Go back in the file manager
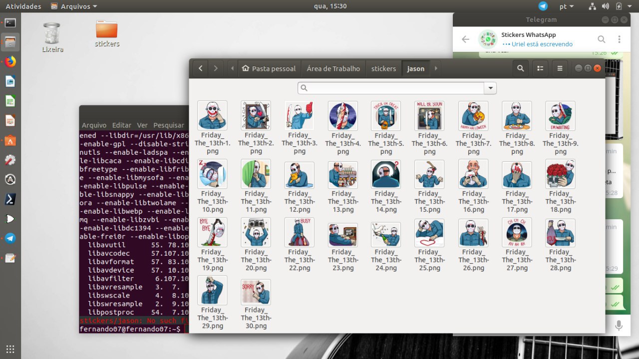The height and width of the screenshot is (359, 639). [x=200, y=68]
